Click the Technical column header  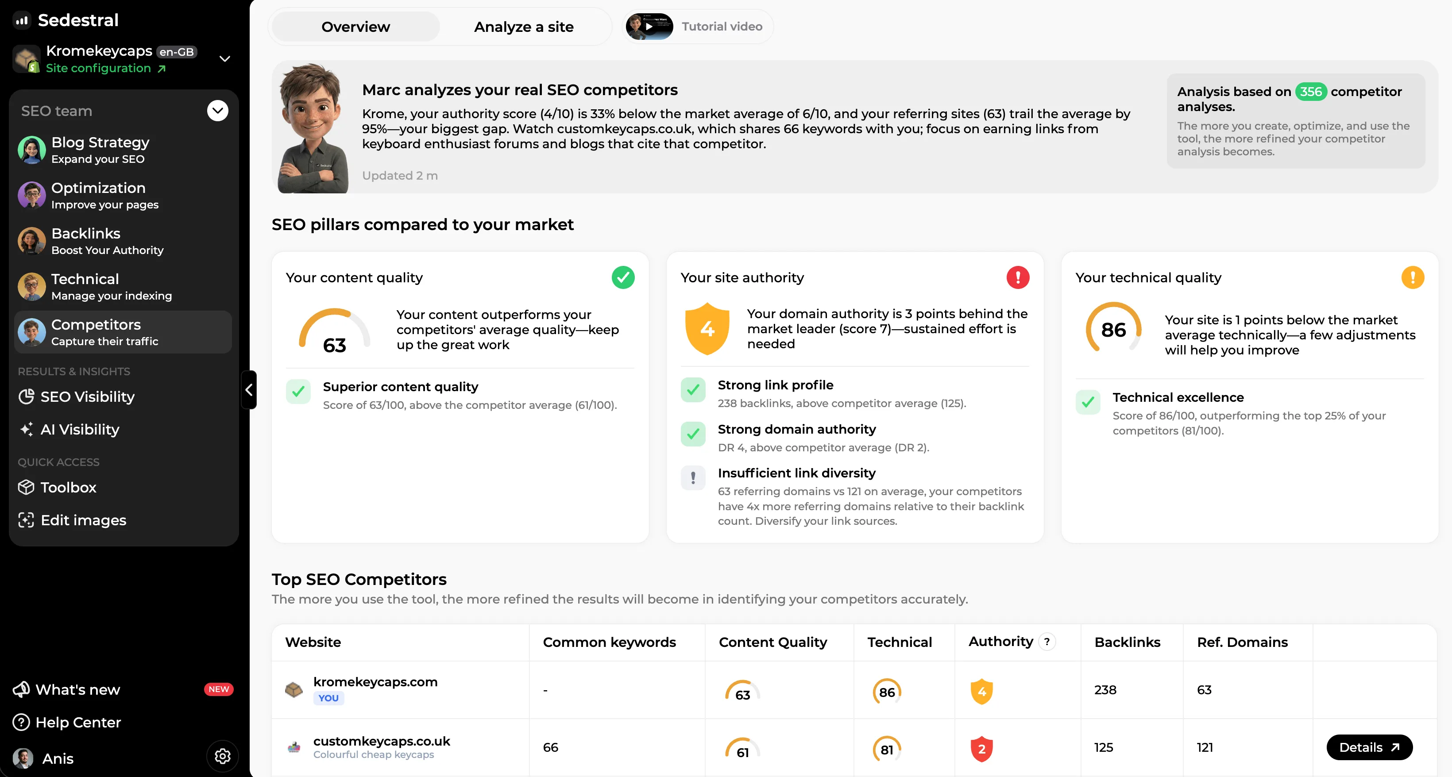[900, 642]
